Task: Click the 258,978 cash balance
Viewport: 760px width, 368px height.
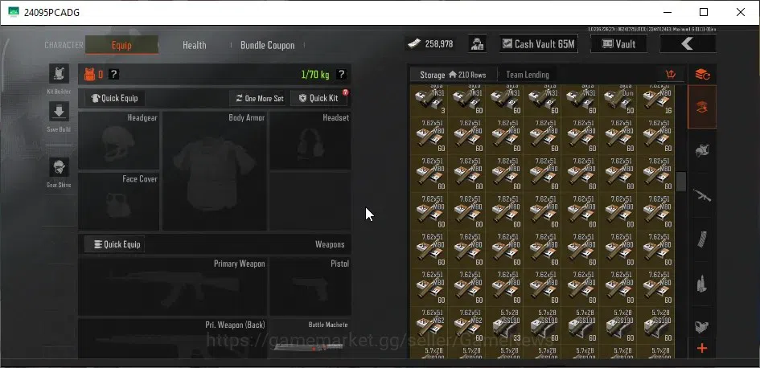Action: [439, 44]
